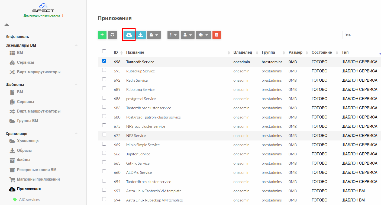The image size is (381, 205).
Task: Sort table by Название column
Action: coord(135,52)
